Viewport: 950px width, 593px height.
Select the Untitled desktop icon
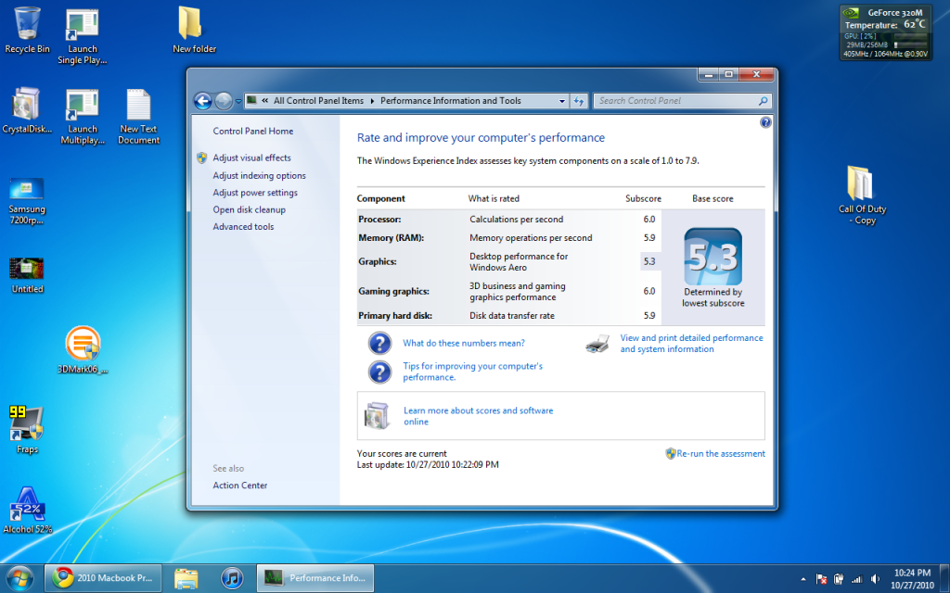click(x=27, y=275)
